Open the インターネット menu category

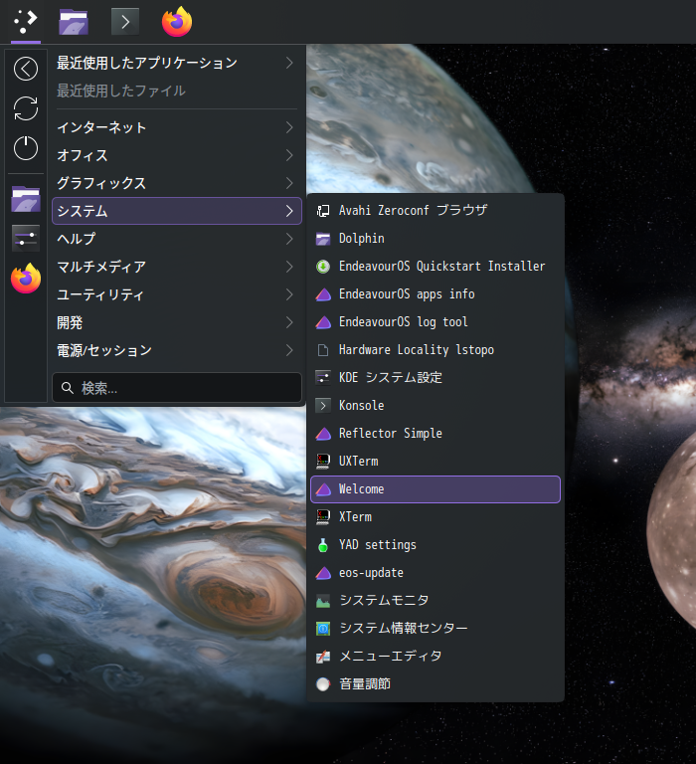click(177, 127)
